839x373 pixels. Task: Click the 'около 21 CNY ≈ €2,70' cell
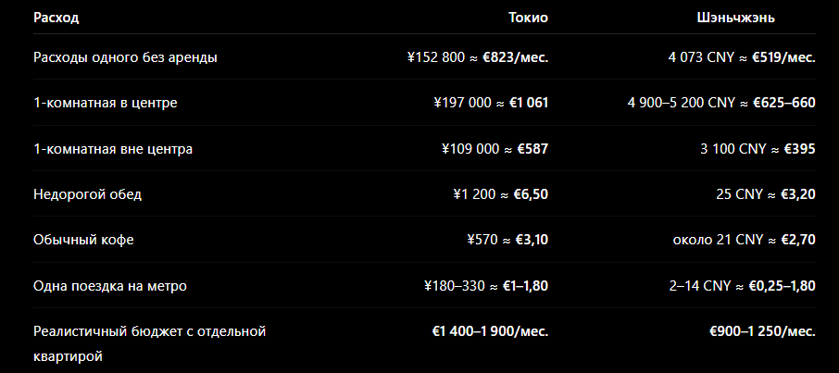(x=745, y=240)
